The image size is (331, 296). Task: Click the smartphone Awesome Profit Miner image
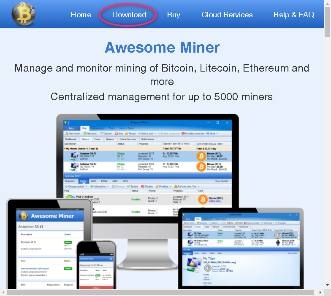click(x=96, y=265)
